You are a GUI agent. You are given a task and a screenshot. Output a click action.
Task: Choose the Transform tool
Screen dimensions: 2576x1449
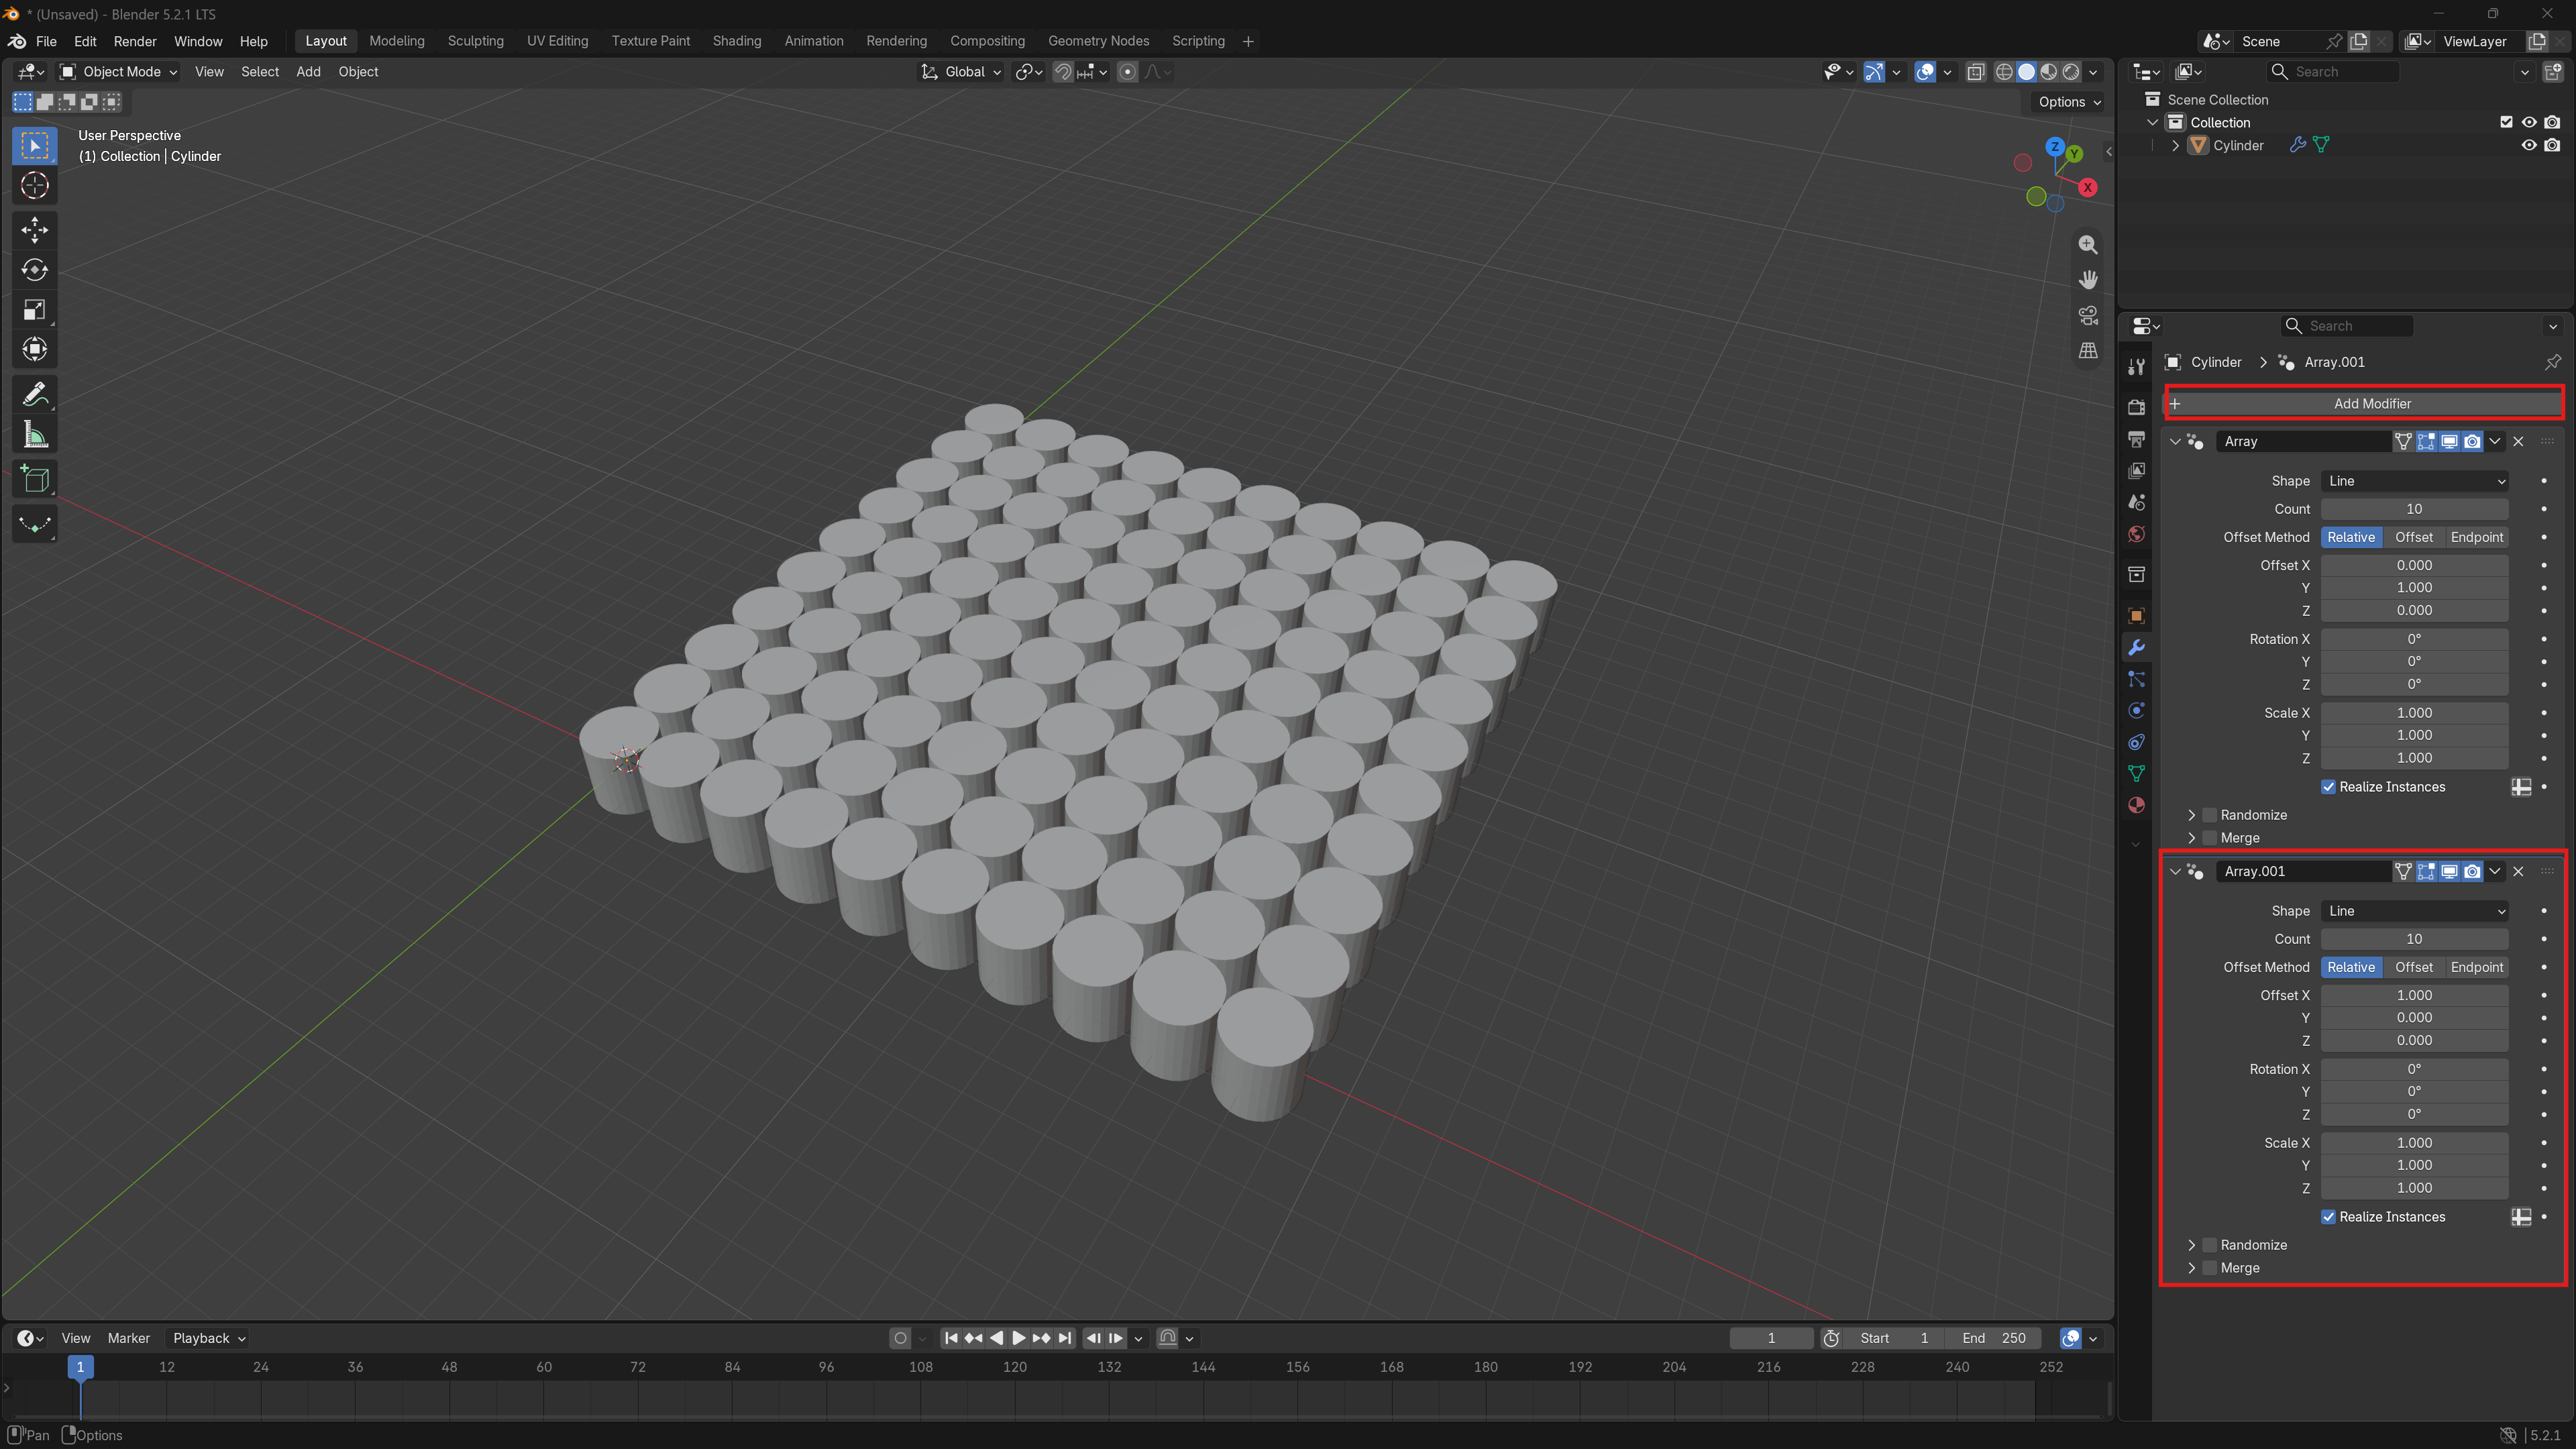(35, 350)
